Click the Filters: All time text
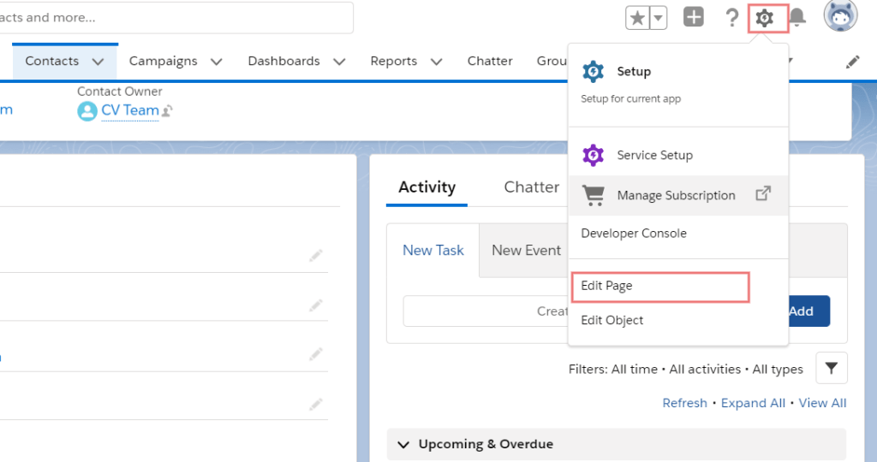This screenshot has width=877, height=462. click(613, 370)
